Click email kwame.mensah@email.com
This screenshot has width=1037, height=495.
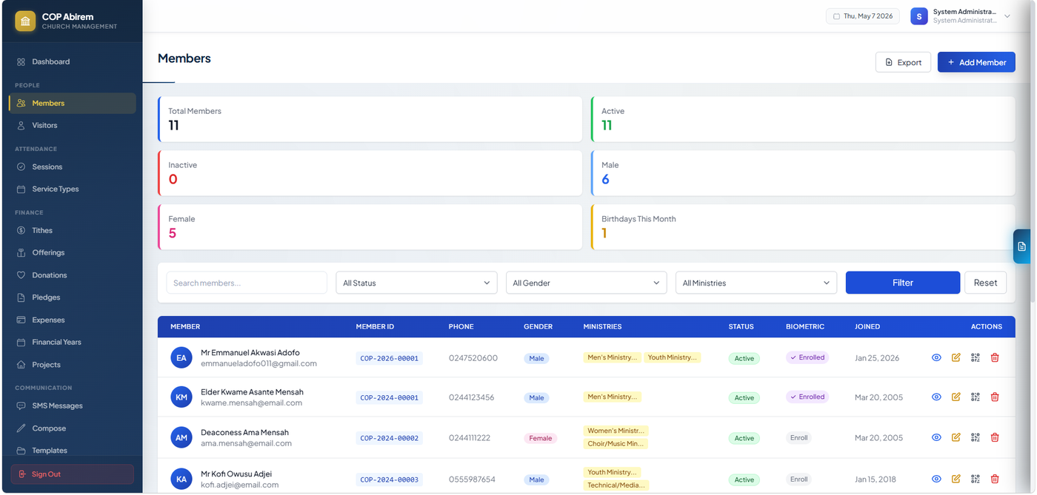(x=251, y=403)
